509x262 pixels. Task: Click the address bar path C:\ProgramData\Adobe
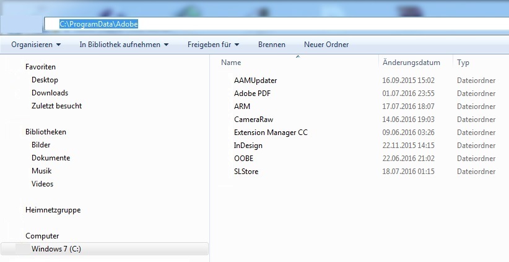pyautogui.click(x=98, y=24)
